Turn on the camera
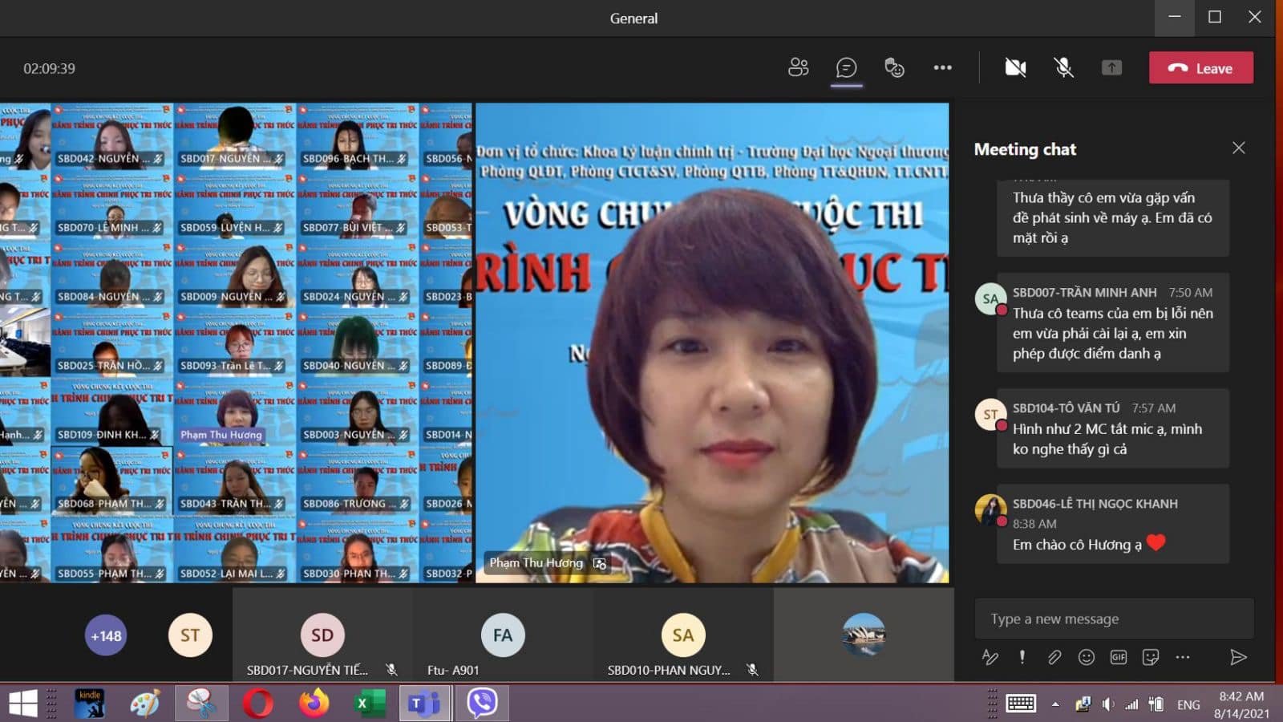 [1015, 68]
